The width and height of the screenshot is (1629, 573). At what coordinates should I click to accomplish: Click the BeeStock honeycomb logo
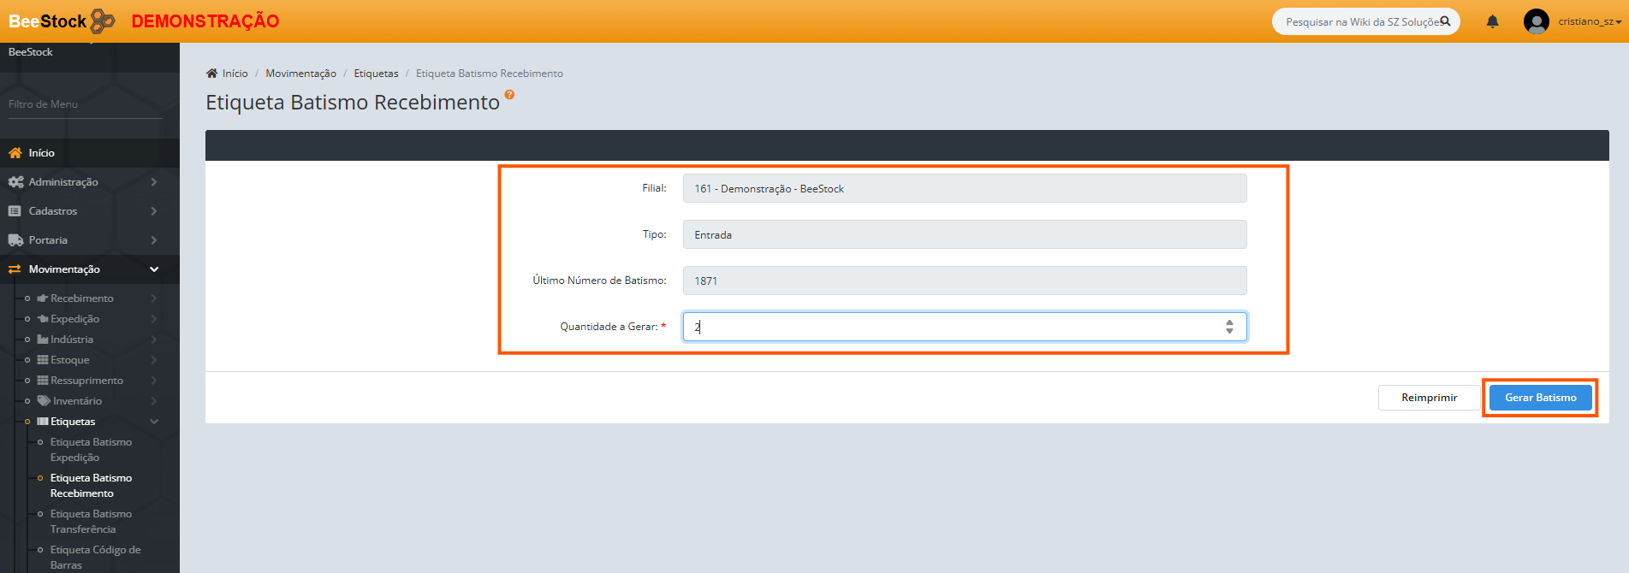[x=103, y=21]
